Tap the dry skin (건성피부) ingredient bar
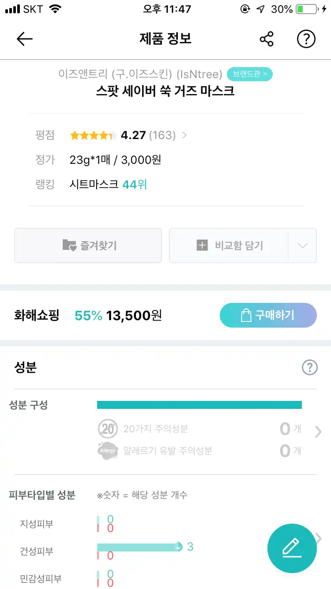The height and width of the screenshot is (589, 331). tap(139, 547)
